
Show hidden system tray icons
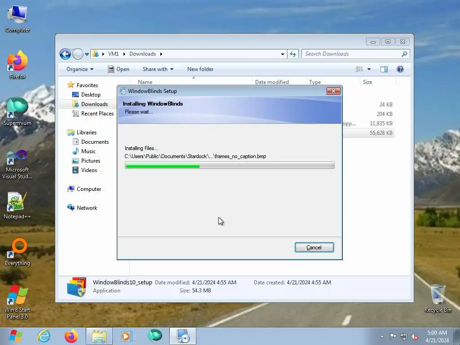pos(382,336)
